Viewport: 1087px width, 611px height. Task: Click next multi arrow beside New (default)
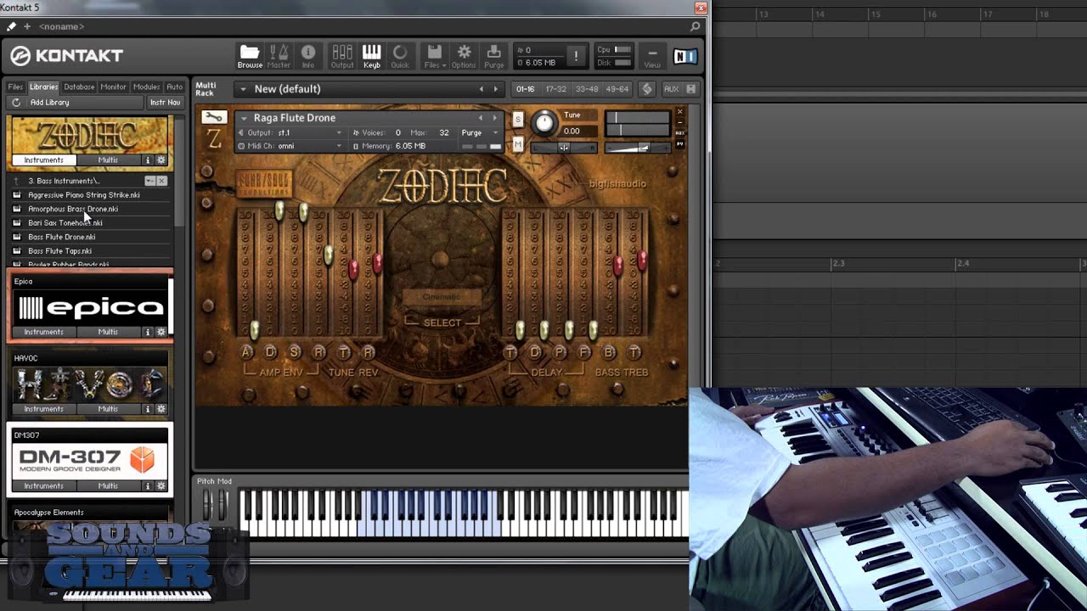click(x=496, y=89)
